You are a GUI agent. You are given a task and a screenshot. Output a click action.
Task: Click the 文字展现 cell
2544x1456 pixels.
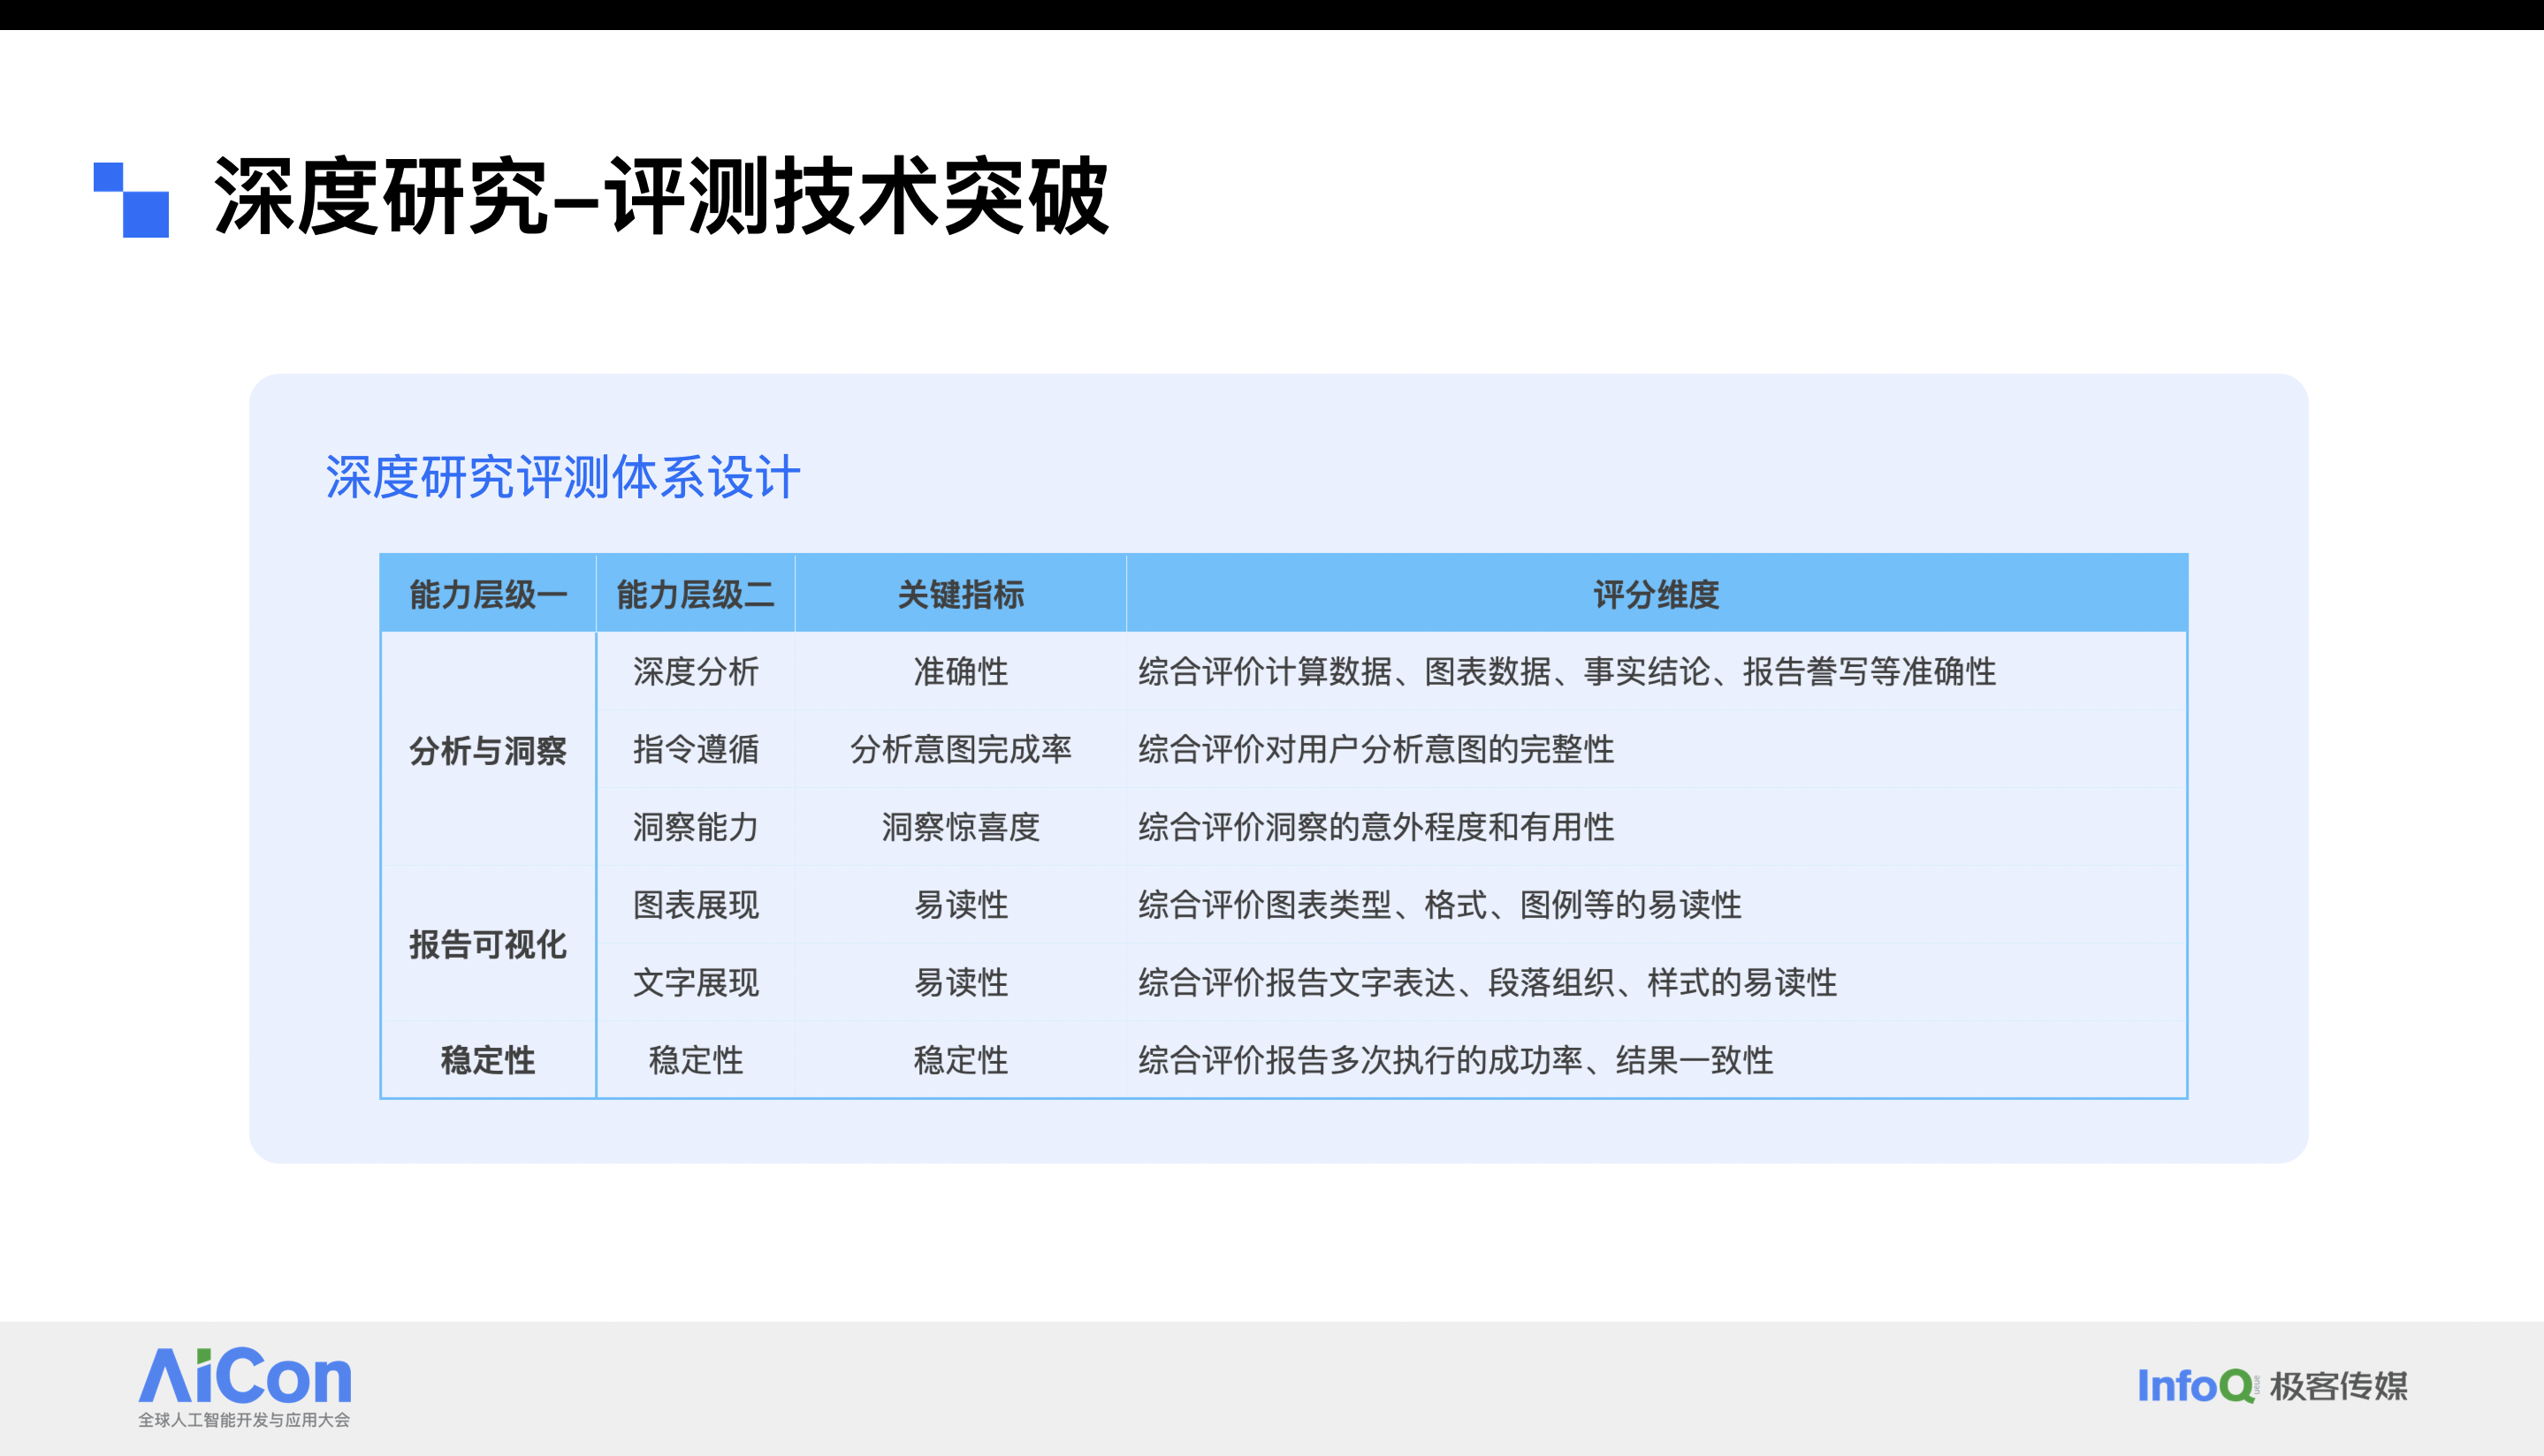696,982
